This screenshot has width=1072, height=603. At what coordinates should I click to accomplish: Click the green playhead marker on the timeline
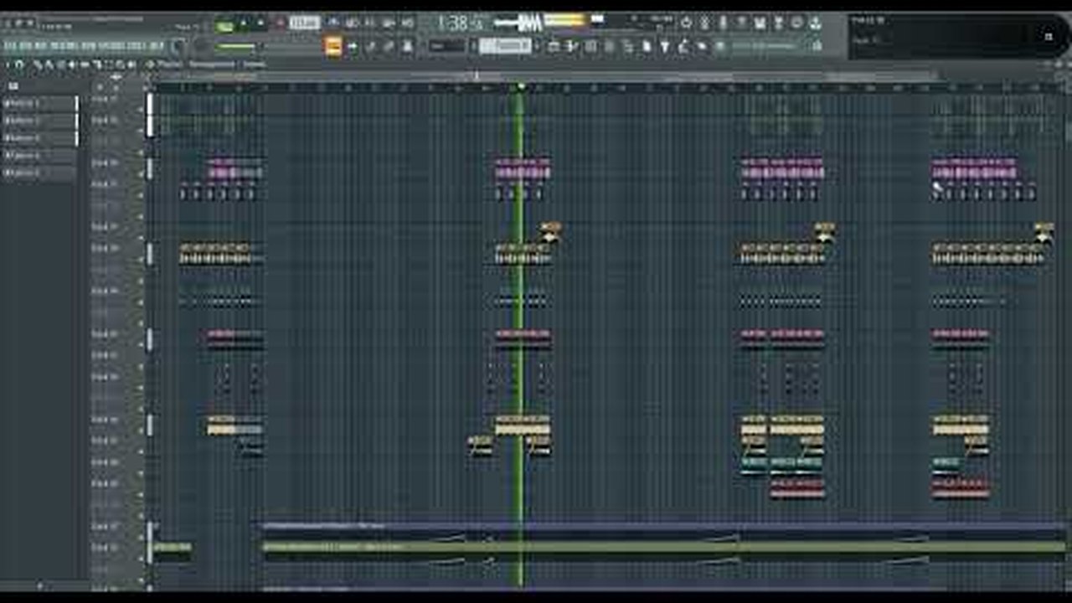coord(520,86)
